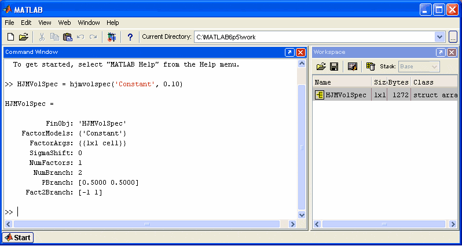Click Command Window horizontal scrollbar thumb
This screenshot has width=462, height=246.
(x=146, y=224)
